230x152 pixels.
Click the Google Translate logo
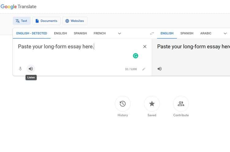(x=18, y=7)
